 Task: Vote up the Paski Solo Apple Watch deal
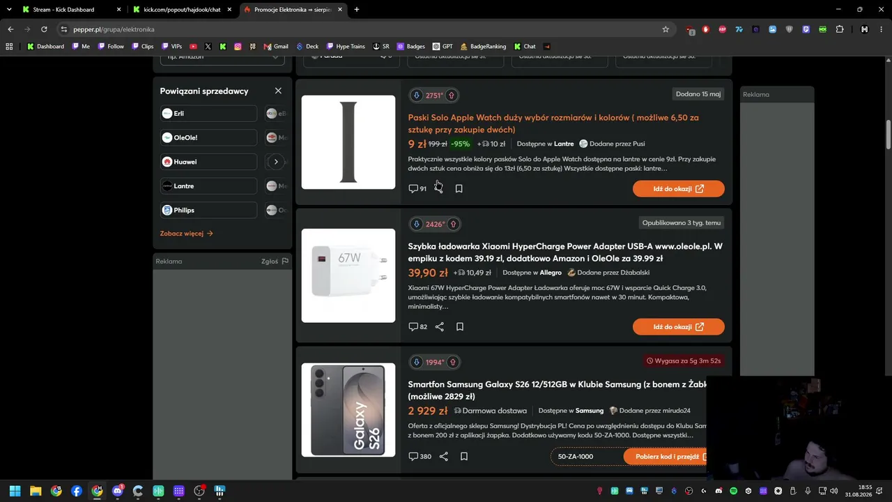click(451, 96)
